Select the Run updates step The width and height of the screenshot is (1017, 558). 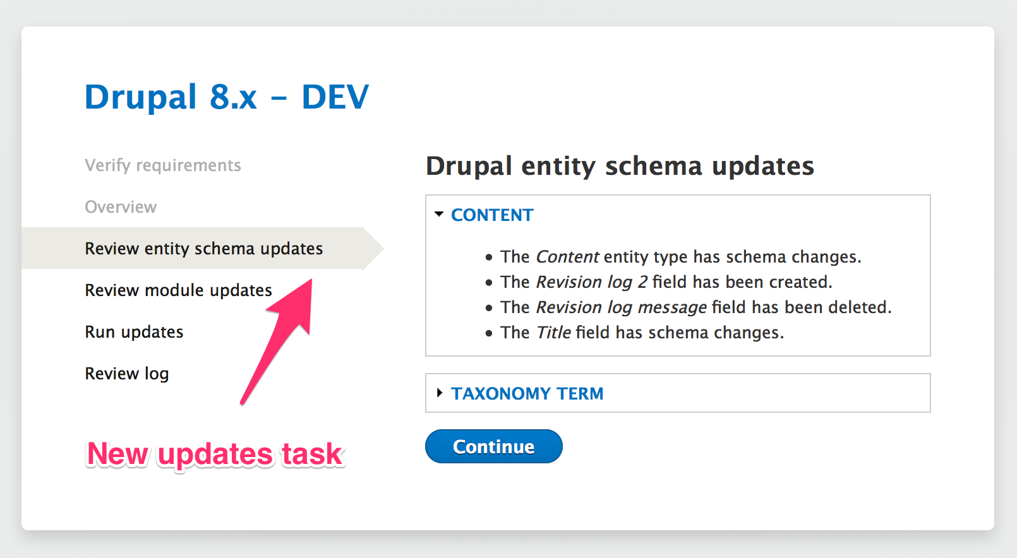[134, 332]
